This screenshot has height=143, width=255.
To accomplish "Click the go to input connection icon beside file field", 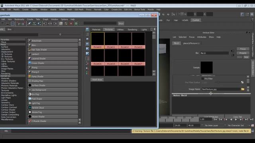I will click(232, 51).
